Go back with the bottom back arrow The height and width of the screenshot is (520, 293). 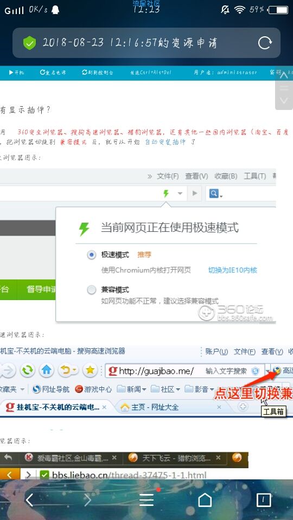29,500
